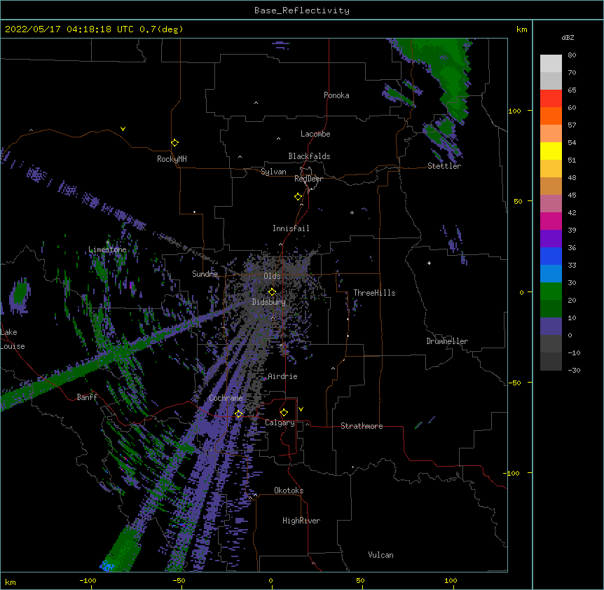The height and width of the screenshot is (590, 604).
Task: Click the yellow radar marker near Olds
Action: pyautogui.click(x=272, y=291)
